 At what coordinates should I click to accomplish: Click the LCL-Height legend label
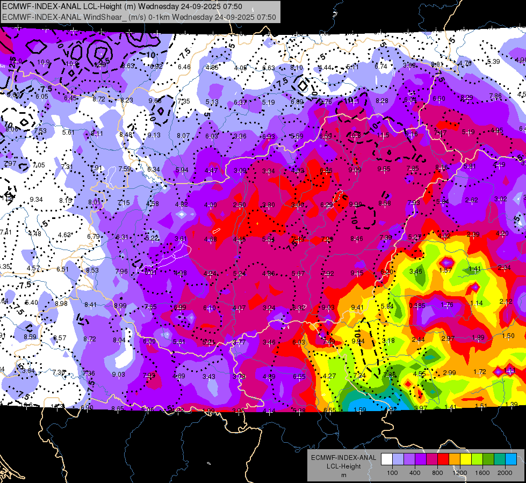pyautogui.click(x=343, y=466)
